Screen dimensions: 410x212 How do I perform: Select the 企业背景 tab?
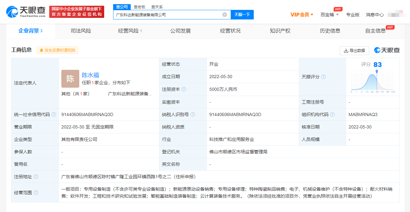tap(31, 31)
